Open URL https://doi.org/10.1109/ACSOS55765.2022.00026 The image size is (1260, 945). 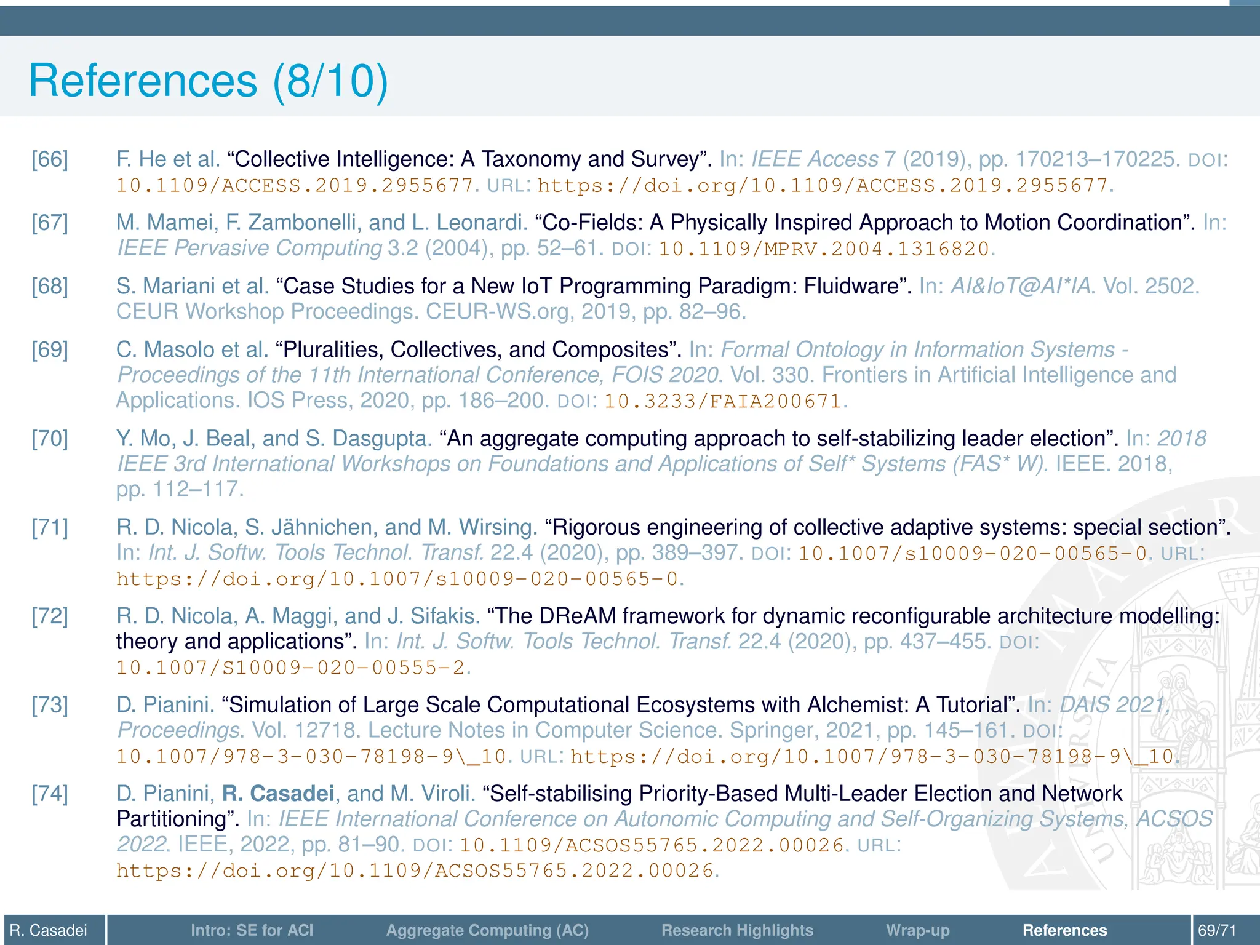pos(415,871)
